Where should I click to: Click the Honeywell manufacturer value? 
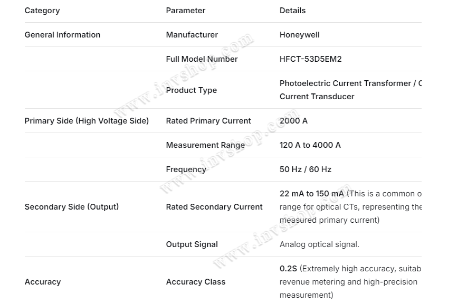pyautogui.click(x=299, y=35)
